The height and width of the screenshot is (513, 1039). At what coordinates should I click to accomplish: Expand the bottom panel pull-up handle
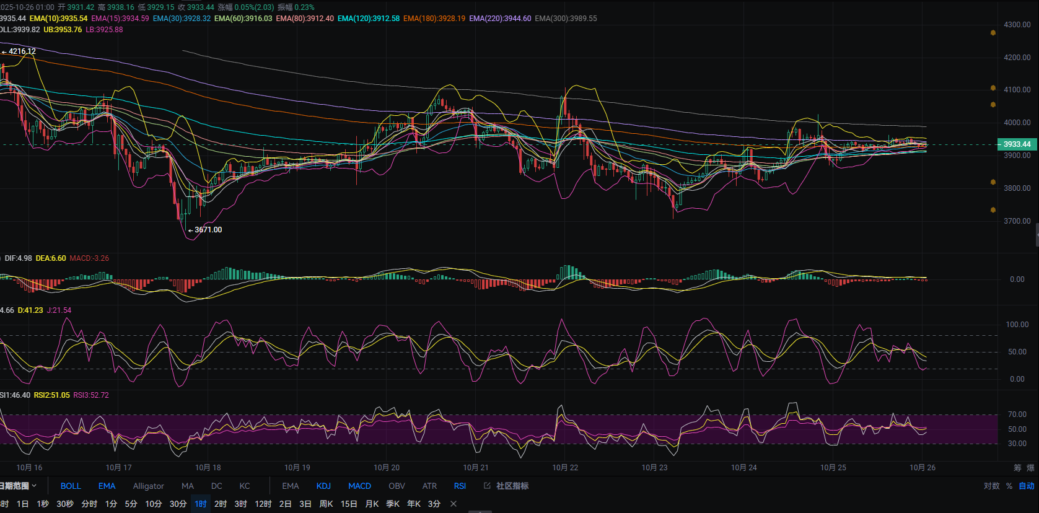click(480, 511)
